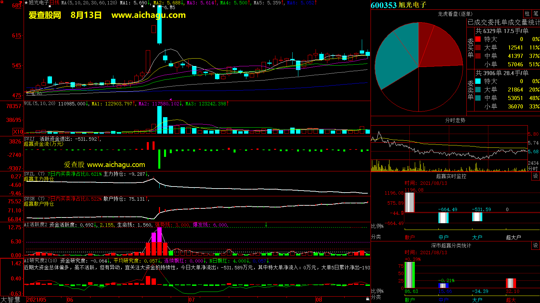The height and width of the screenshot is (303, 540).
Task: Click the 分时 label beside intraday volume
Action: 533,168
